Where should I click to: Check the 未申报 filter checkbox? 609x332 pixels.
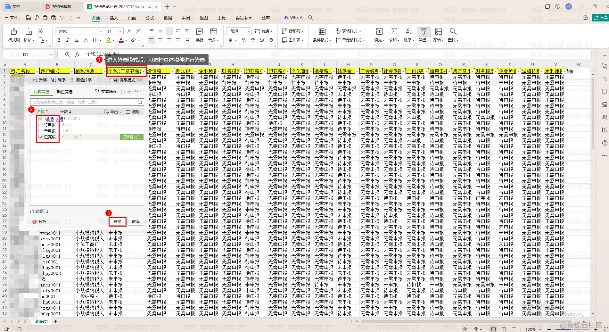(x=41, y=131)
